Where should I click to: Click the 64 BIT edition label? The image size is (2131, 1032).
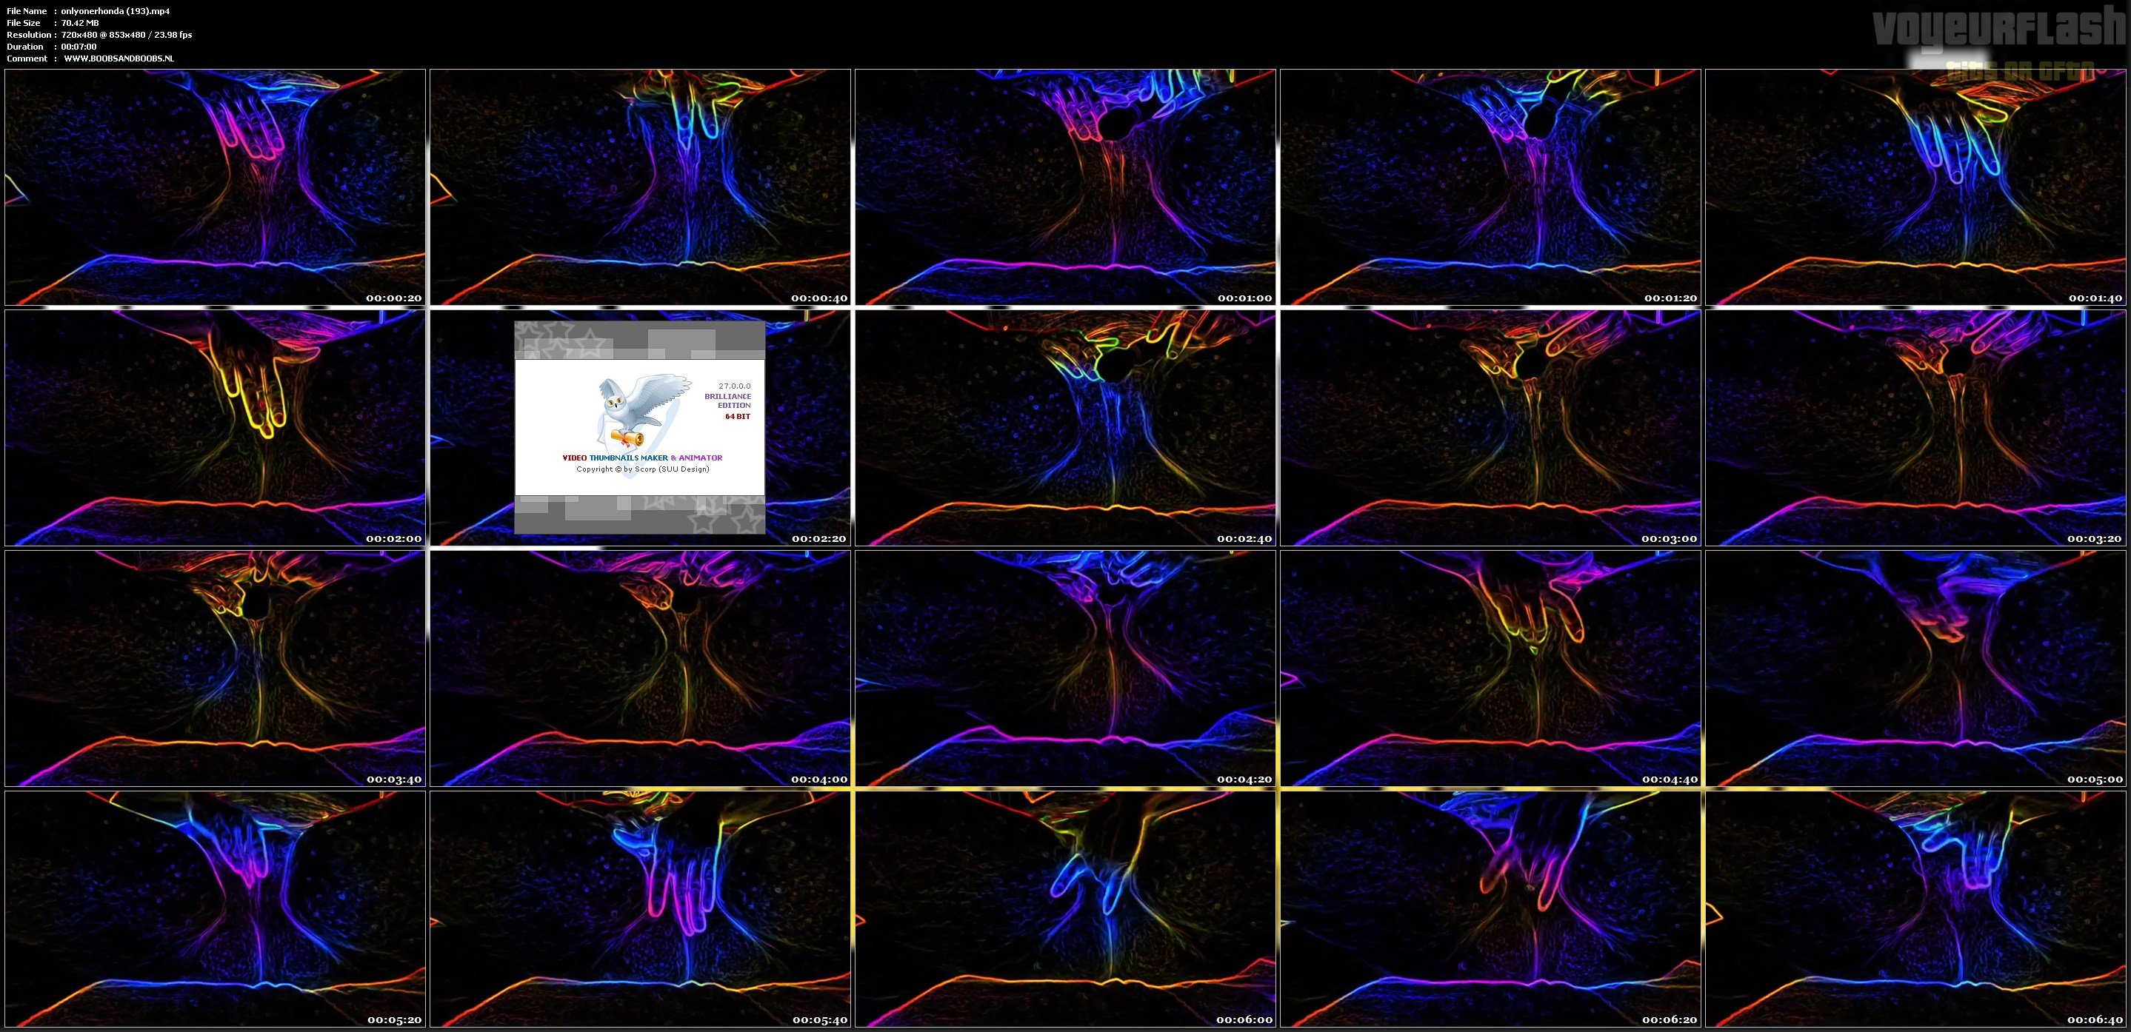(737, 416)
